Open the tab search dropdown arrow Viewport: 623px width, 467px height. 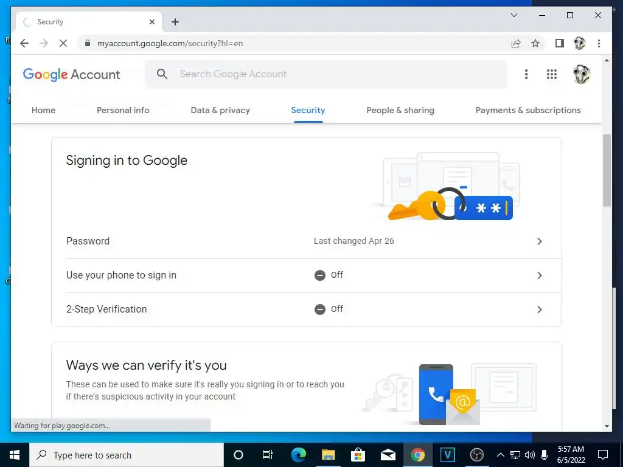(513, 15)
